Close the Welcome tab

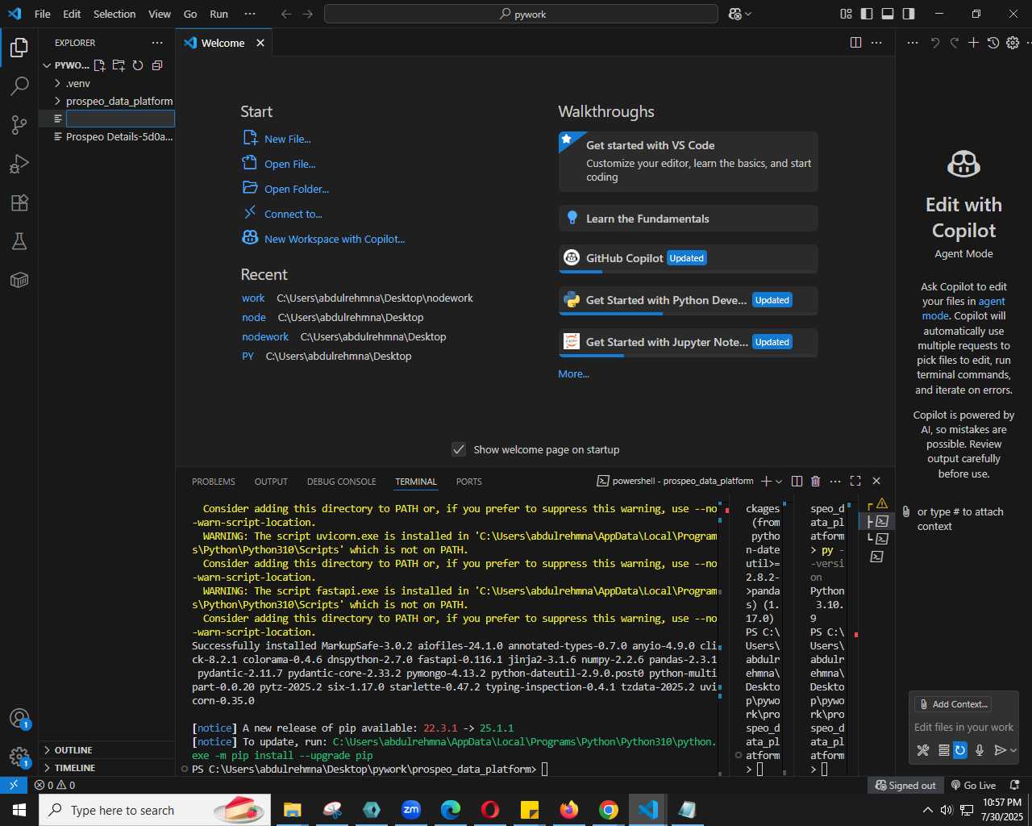pos(260,43)
